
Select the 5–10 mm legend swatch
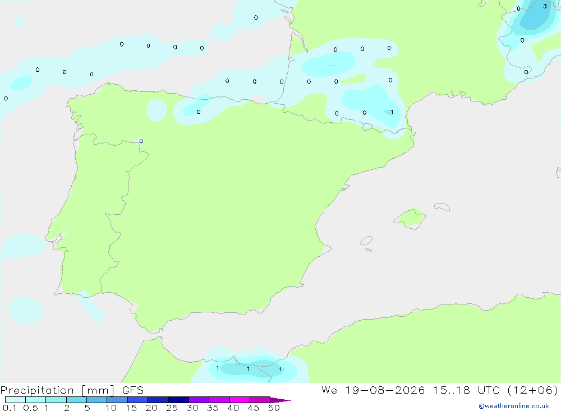(x=97, y=400)
